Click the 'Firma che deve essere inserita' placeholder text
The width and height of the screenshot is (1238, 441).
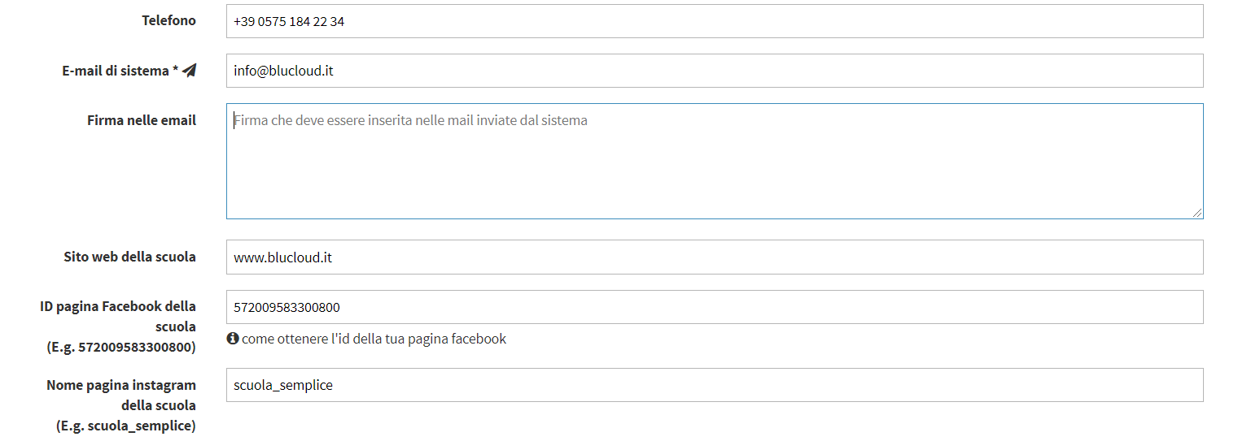[x=410, y=120]
